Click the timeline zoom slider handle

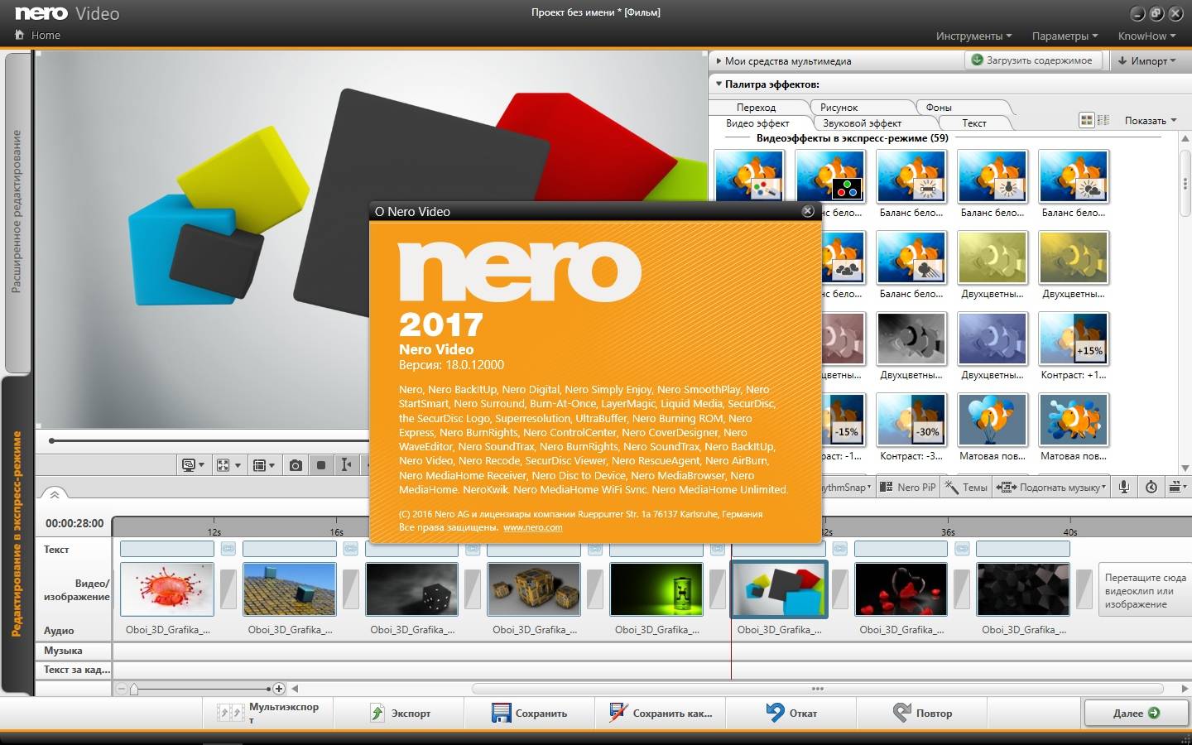(134, 689)
